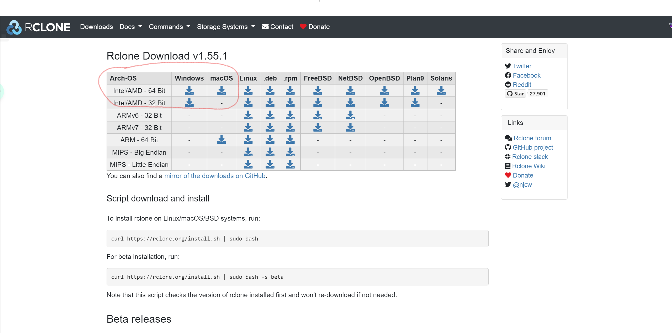Screen dimensions: 672x333
Task: Expand the Commands dropdown menu
Action: 169,27
